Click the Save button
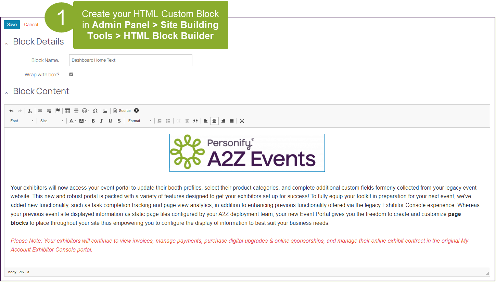This screenshot has width=496, height=282. coord(12,25)
